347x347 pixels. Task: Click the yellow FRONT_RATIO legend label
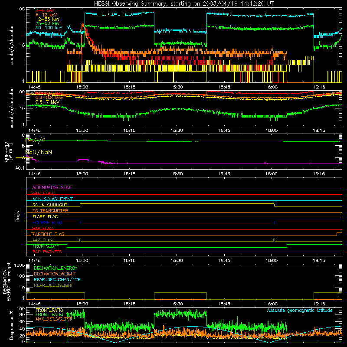point(49,310)
